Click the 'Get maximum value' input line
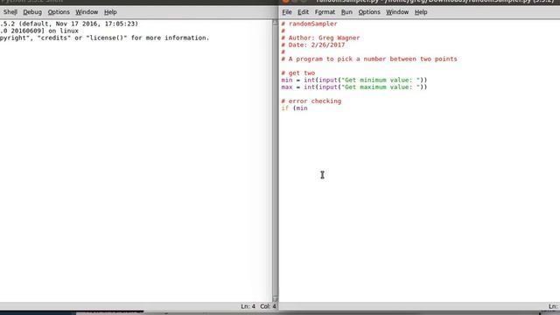 pos(353,87)
